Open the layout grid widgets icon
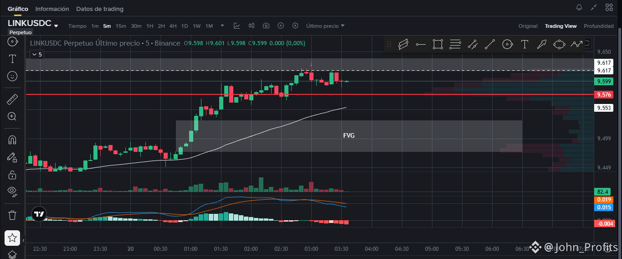622x259 pixels. point(609,7)
